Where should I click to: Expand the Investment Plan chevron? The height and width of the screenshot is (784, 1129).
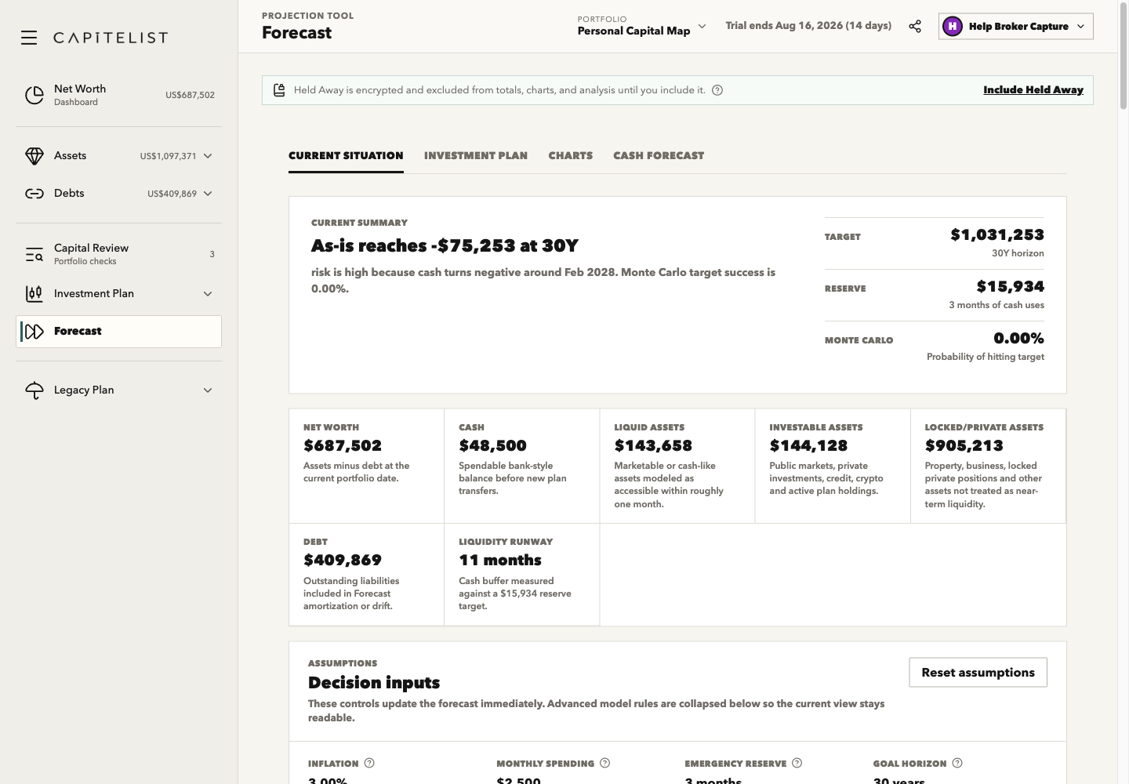click(x=208, y=294)
